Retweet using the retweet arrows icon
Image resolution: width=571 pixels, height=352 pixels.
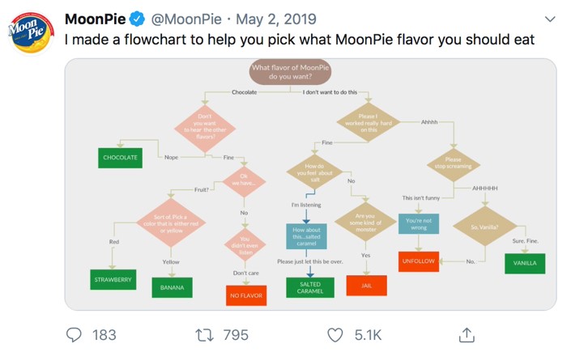pos(204,335)
